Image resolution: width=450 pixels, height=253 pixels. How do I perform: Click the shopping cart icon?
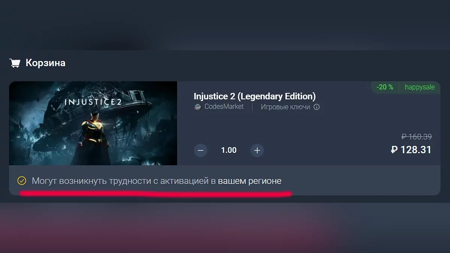(x=15, y=63)
